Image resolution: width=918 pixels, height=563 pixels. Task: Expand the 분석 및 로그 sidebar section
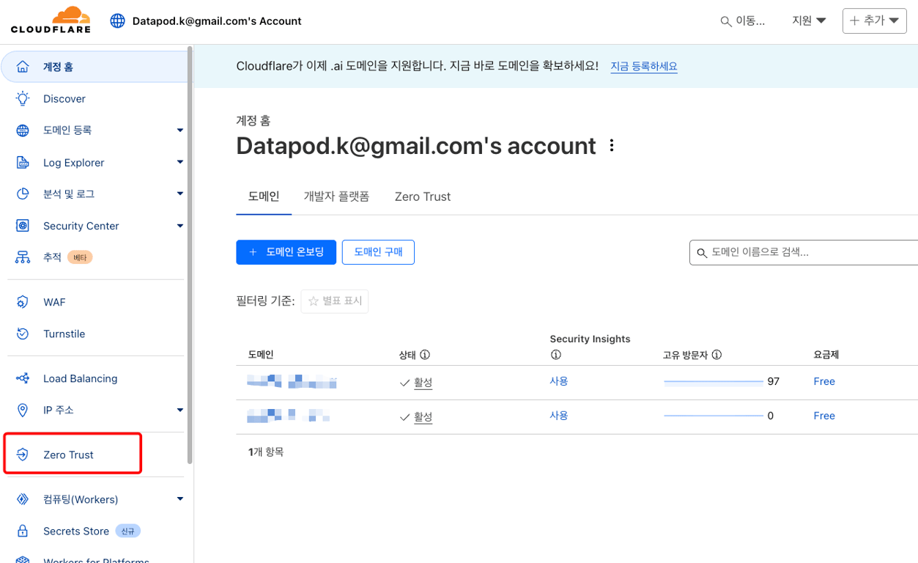click(x=180, y=194)
